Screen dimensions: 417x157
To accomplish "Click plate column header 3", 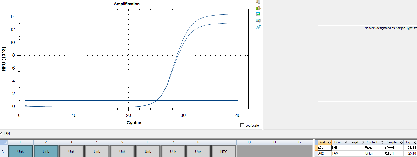I will (71, 142).
